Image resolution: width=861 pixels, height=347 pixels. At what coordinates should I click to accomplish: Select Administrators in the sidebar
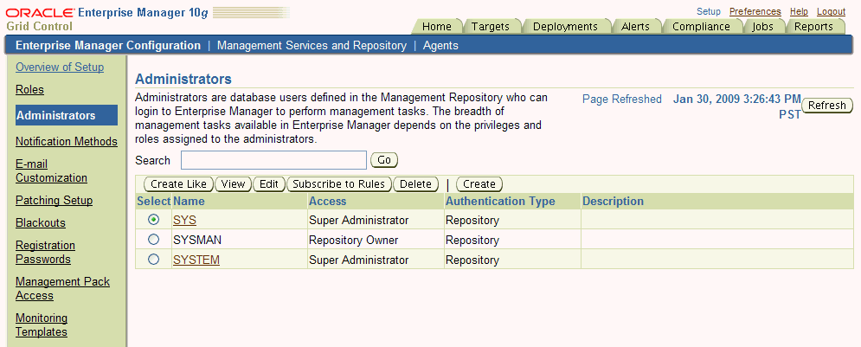[67, 115]
